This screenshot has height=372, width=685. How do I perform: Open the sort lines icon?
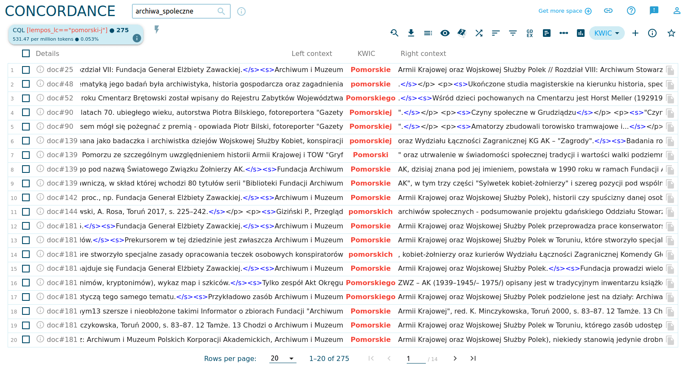coord(496,33)
